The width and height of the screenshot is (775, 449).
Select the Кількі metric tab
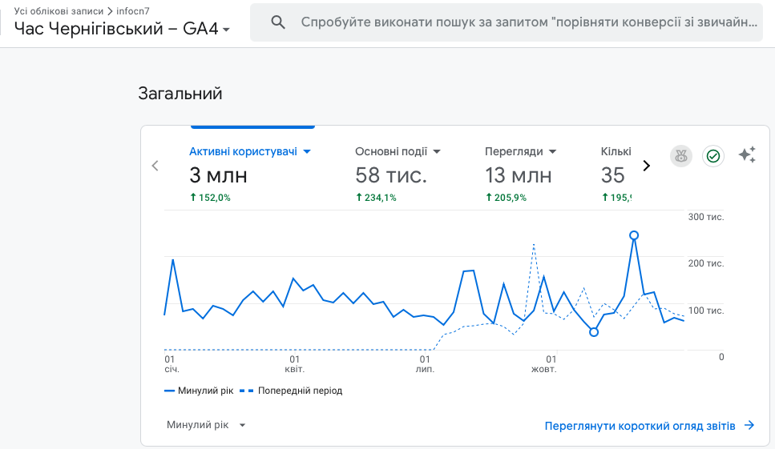(616, 151)
